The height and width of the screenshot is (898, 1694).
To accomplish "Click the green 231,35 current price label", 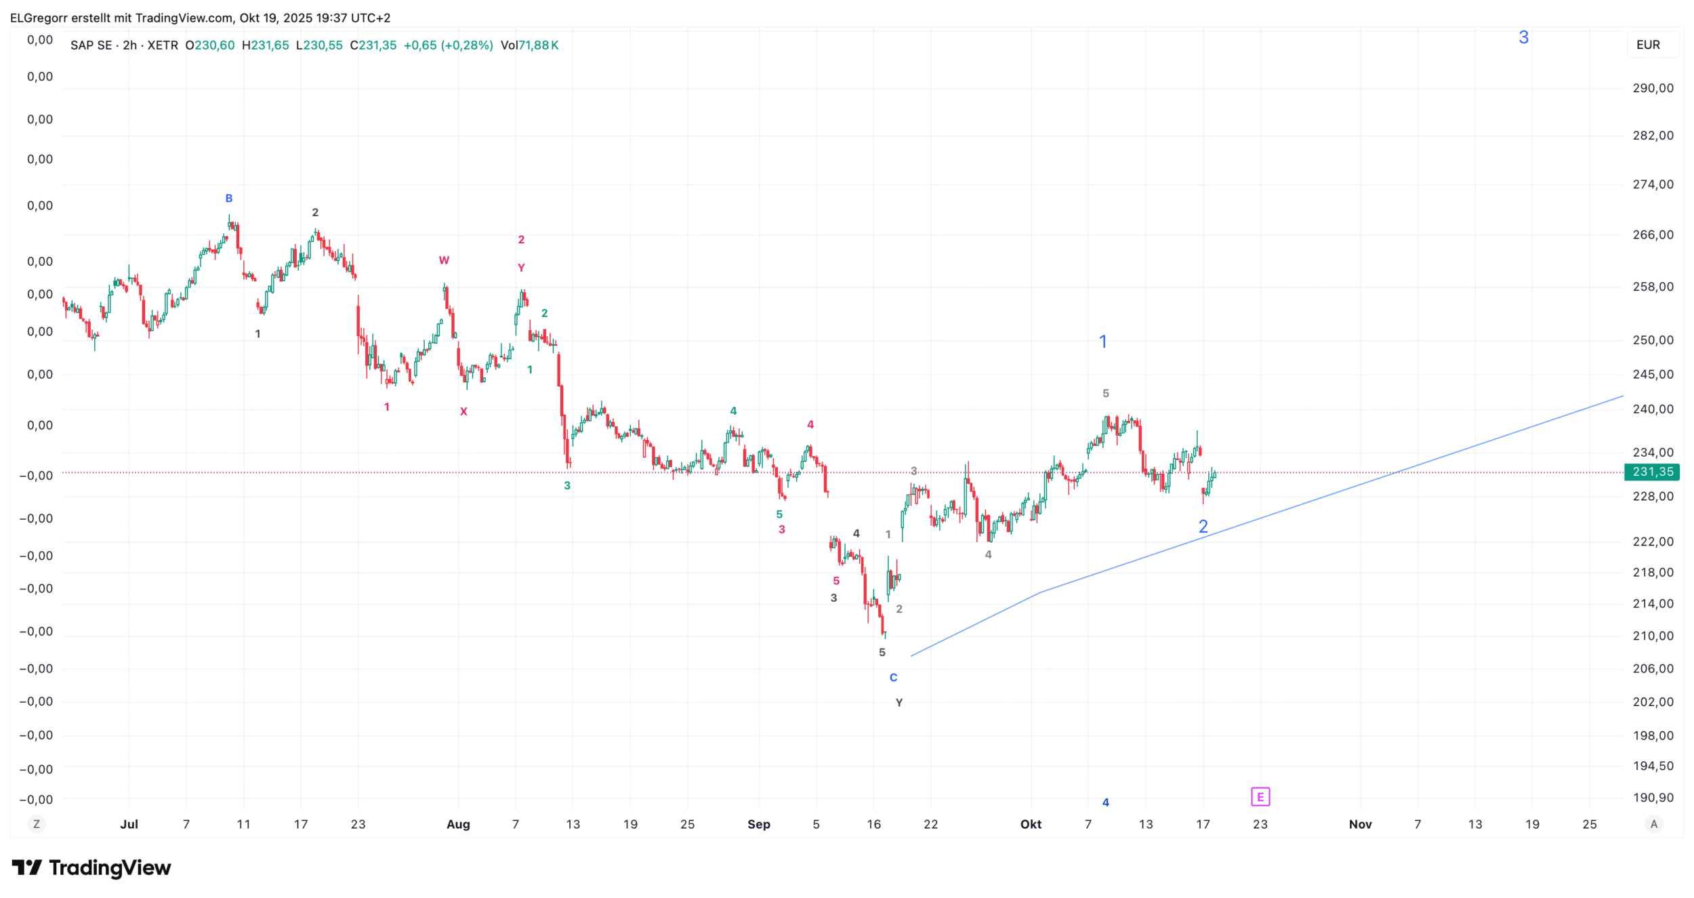I will point(1652,472).
